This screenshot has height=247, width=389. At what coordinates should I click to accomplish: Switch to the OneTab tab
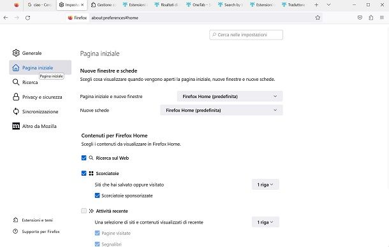point(199,4)
